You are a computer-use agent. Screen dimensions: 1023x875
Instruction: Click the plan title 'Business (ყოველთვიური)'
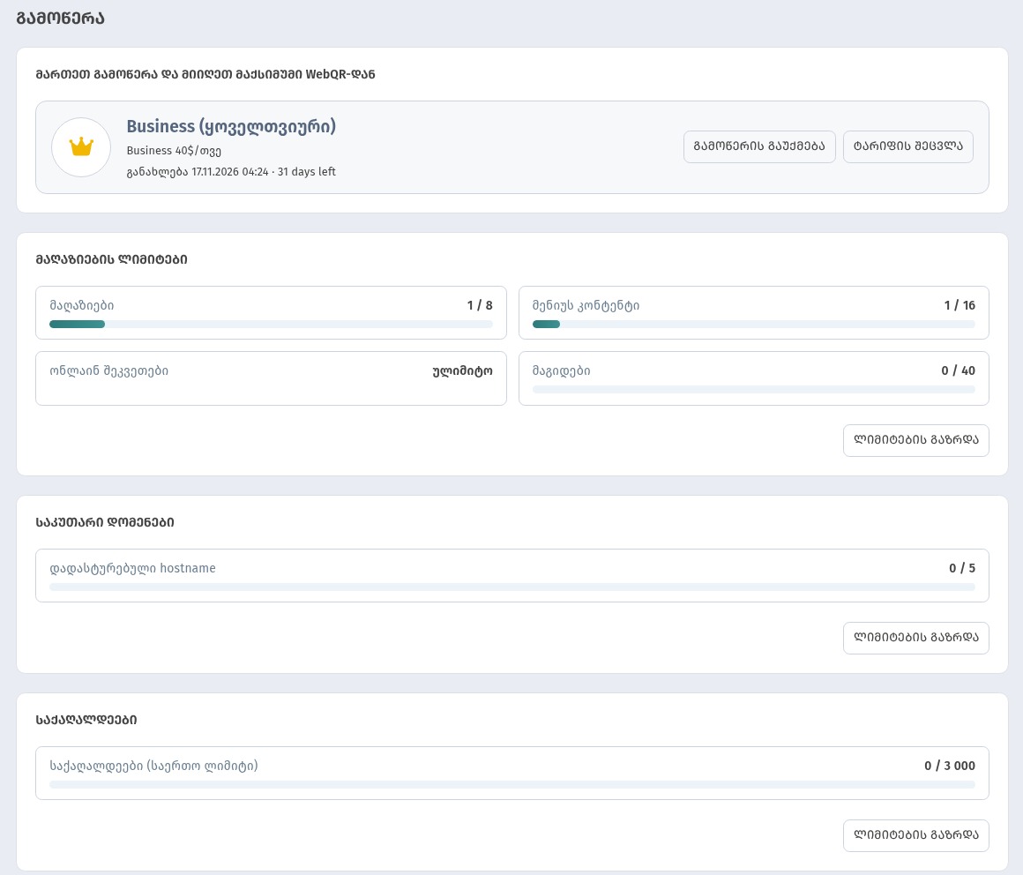point(231,127)
